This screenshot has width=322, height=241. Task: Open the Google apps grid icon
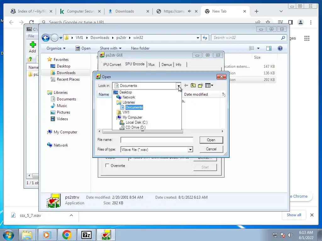(307, 38)
